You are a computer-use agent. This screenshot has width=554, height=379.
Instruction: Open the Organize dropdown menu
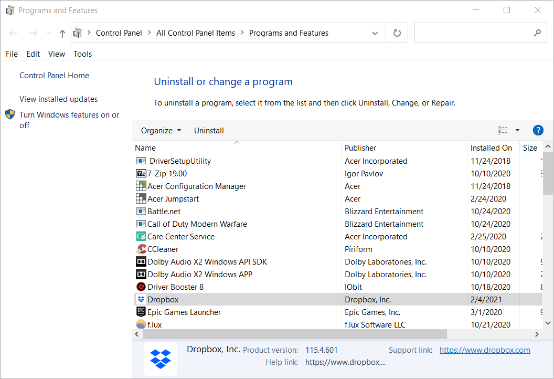coord(161,131)
